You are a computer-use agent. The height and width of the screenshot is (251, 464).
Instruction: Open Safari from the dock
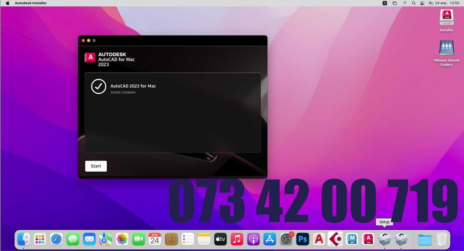[56, 239]
